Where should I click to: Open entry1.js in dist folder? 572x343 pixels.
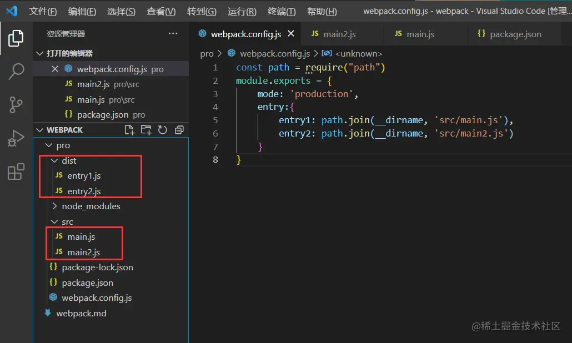pos(111,176)
